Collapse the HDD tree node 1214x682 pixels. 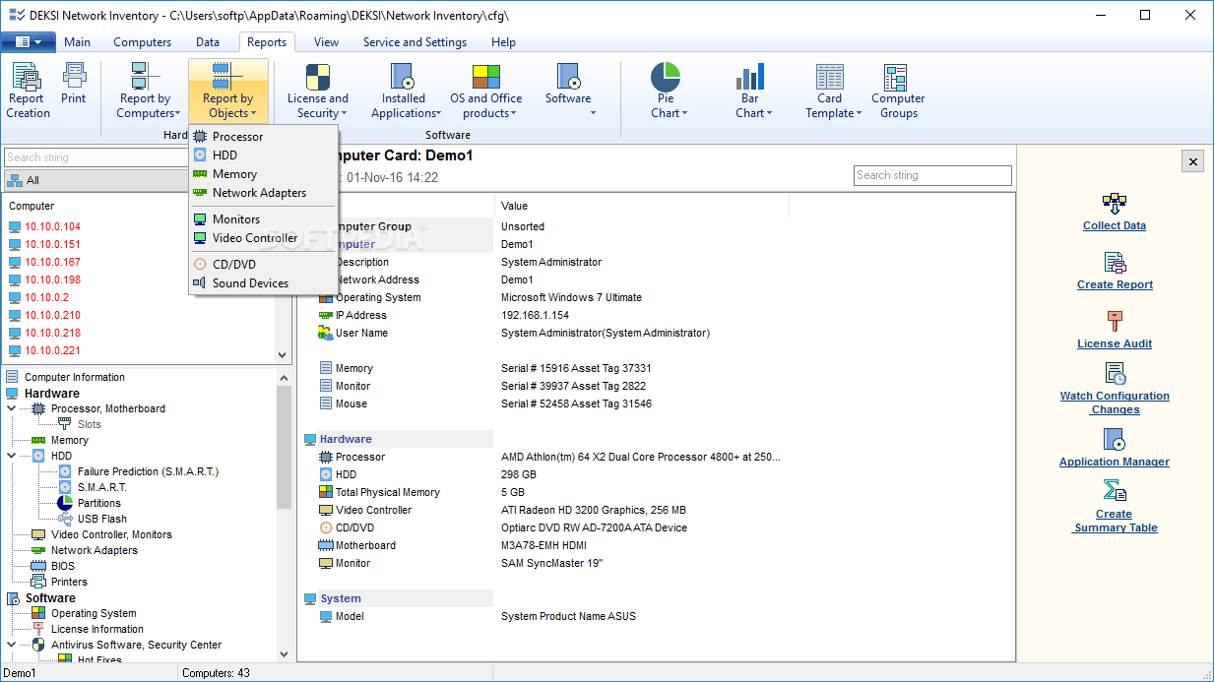(x=12, y=456)
